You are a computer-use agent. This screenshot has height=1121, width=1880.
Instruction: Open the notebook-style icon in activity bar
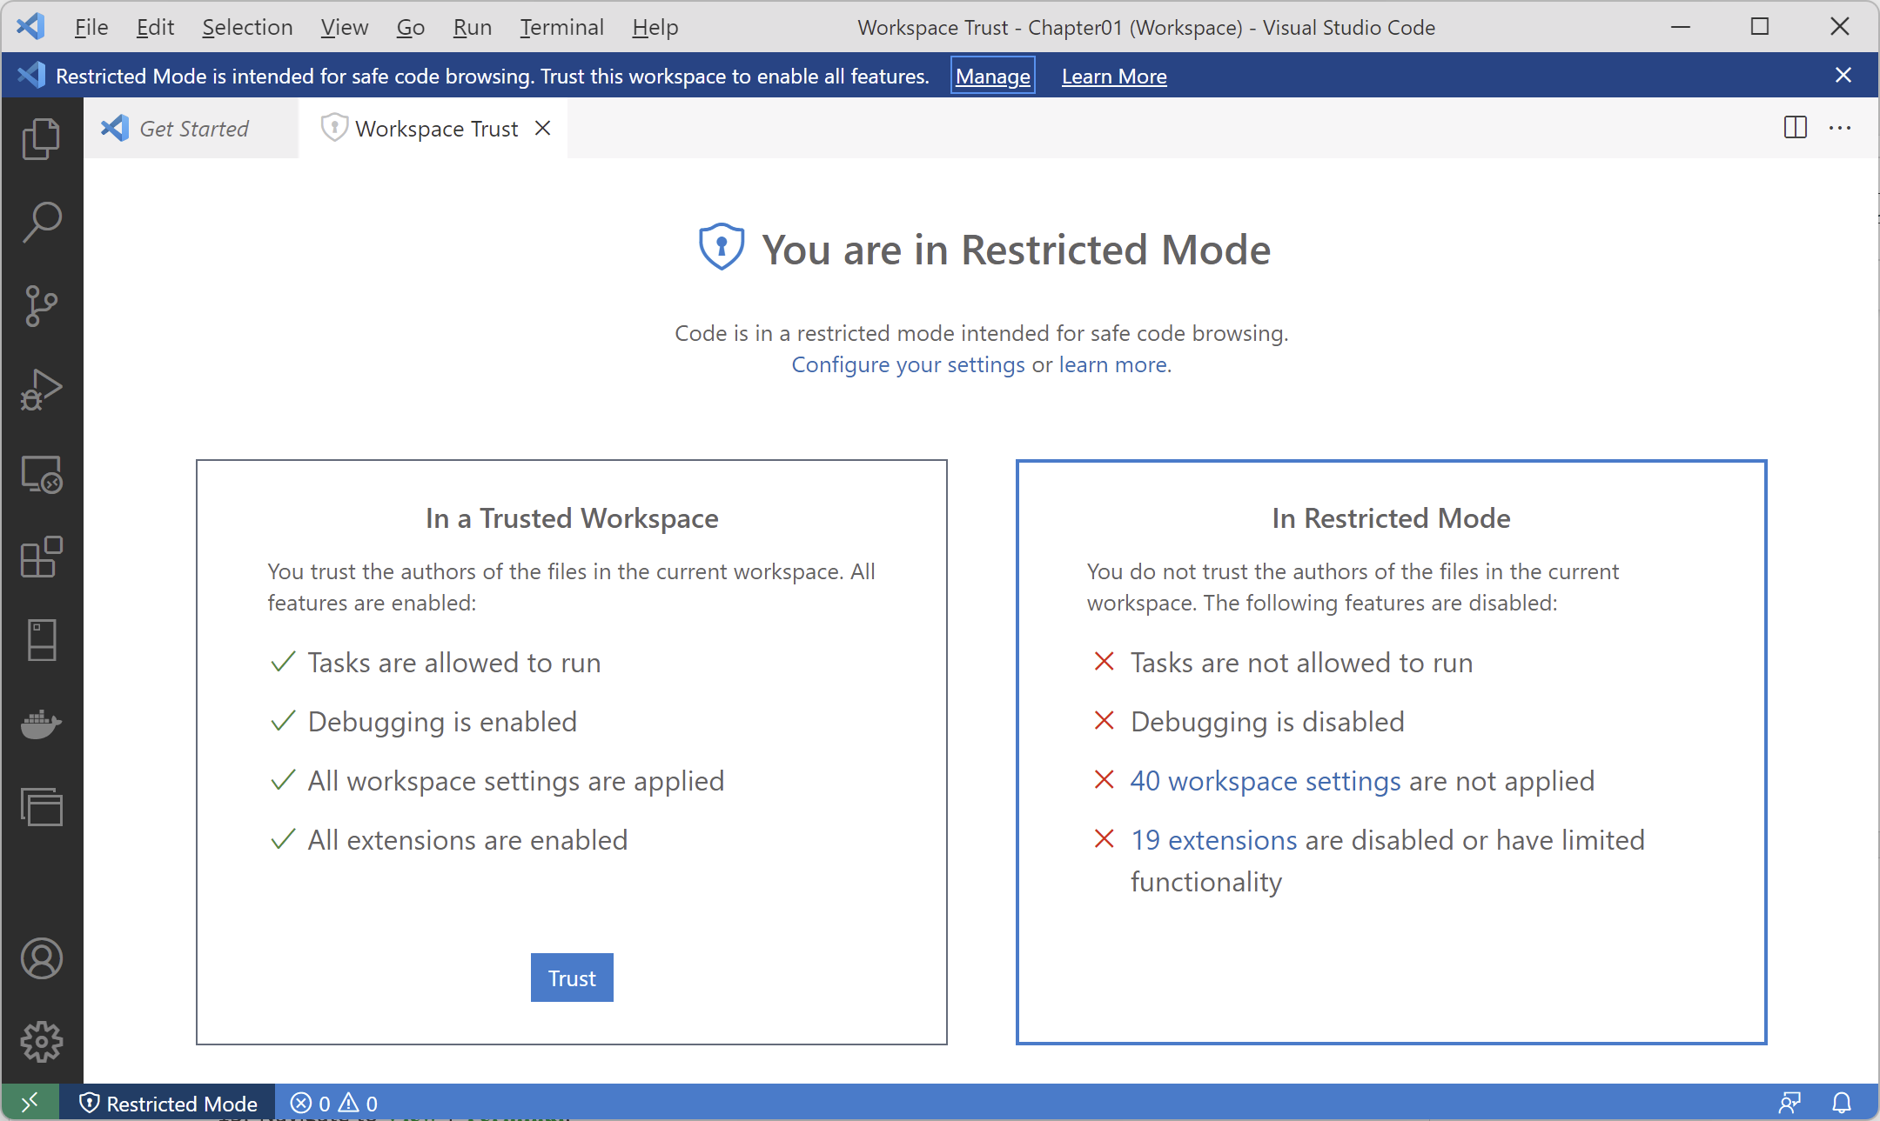(x=41, y=640)
